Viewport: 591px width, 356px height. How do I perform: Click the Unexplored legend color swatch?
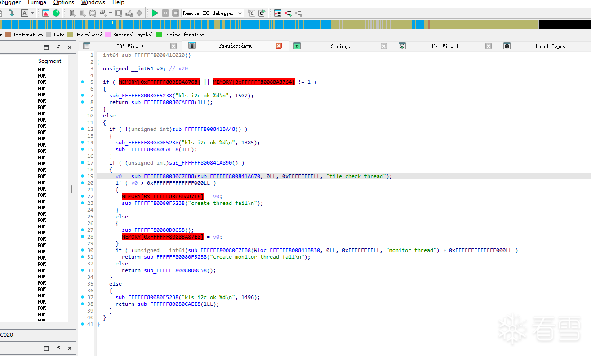(70, 35)
